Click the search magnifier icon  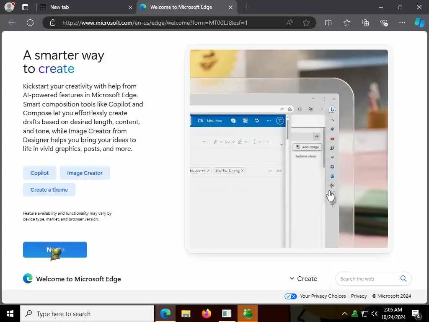[x=403, y=278]
